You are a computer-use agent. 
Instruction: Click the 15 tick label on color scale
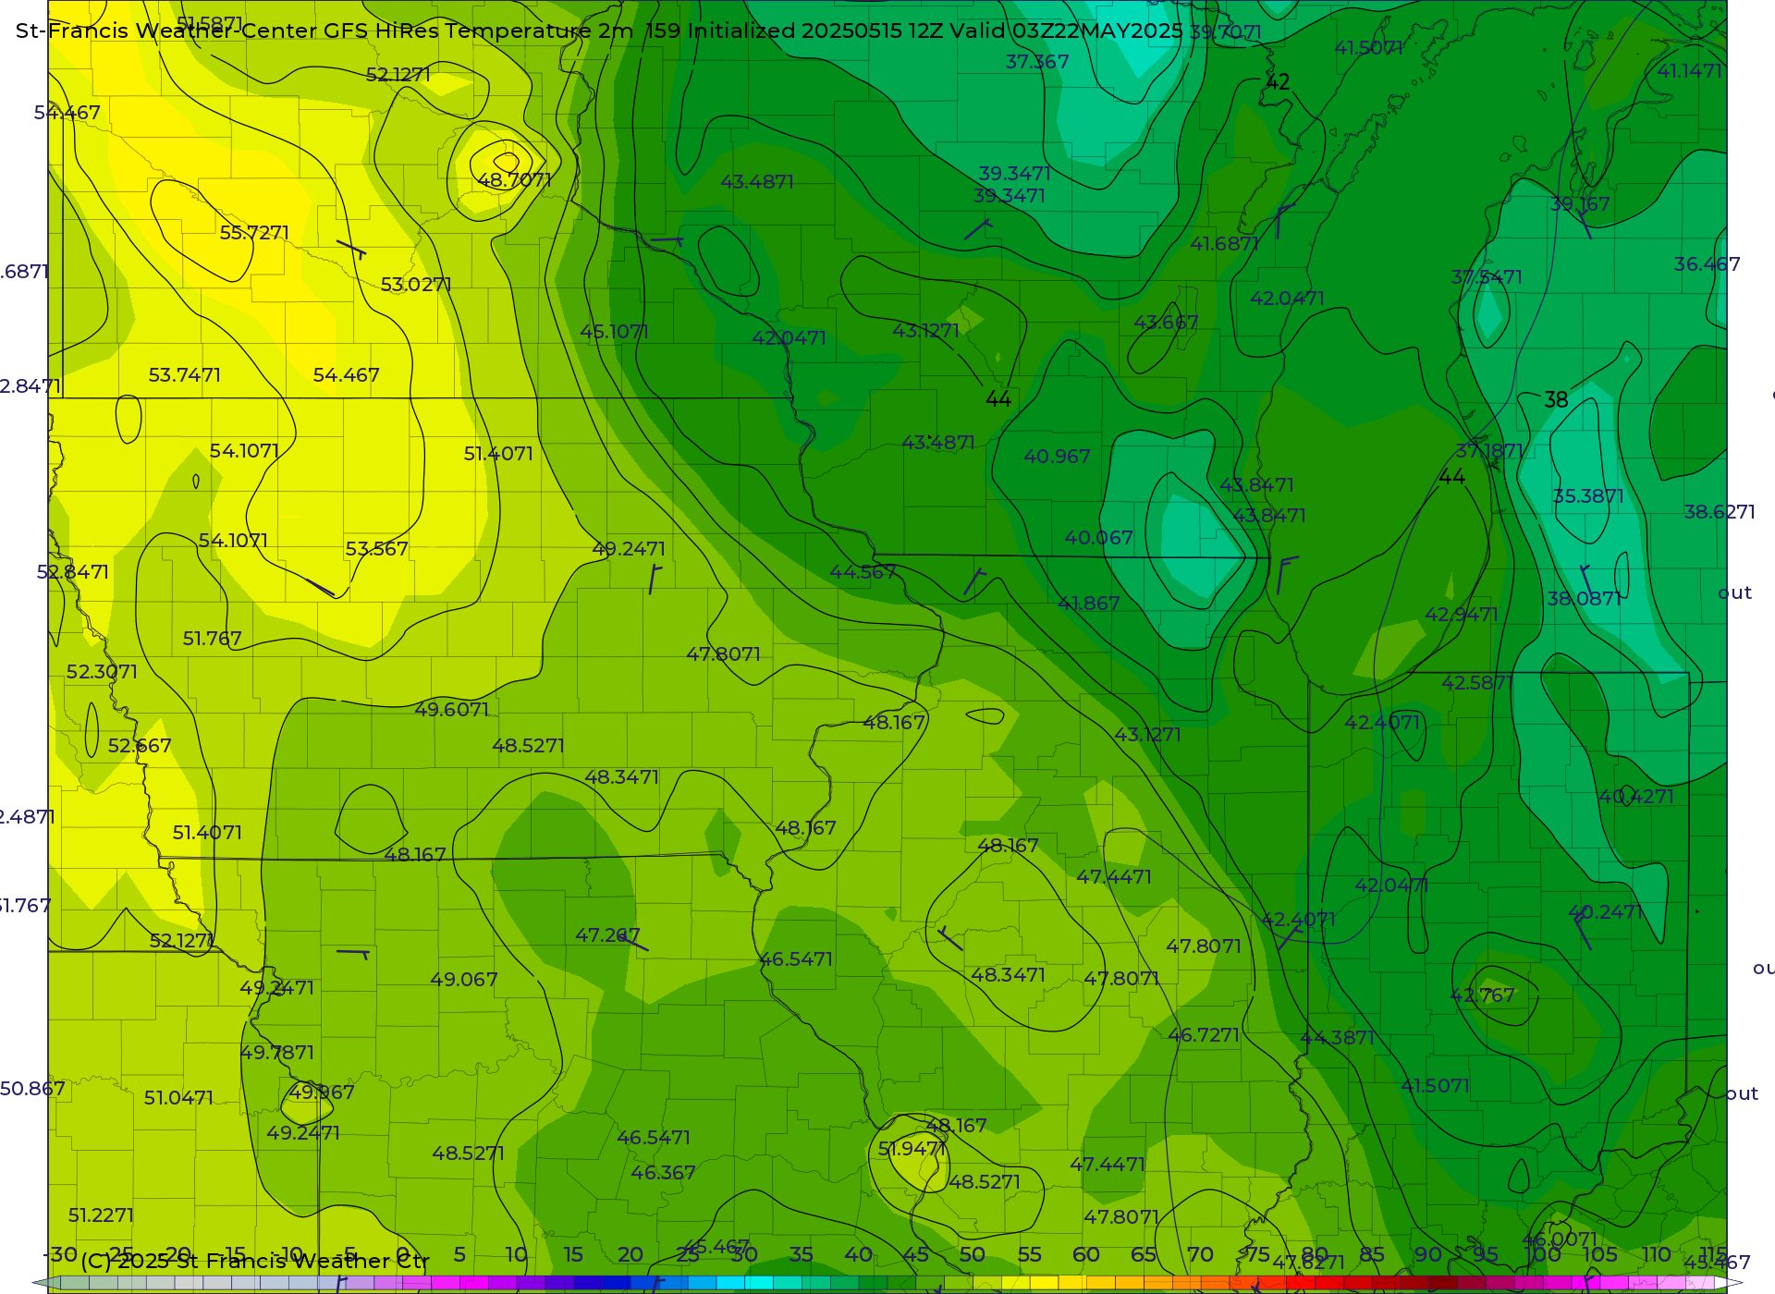573,1254
